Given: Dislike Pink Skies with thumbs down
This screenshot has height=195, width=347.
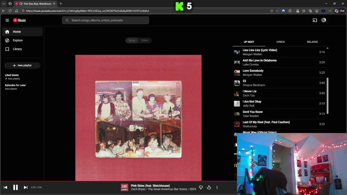Looking at the screenshot, I should 201,187.
